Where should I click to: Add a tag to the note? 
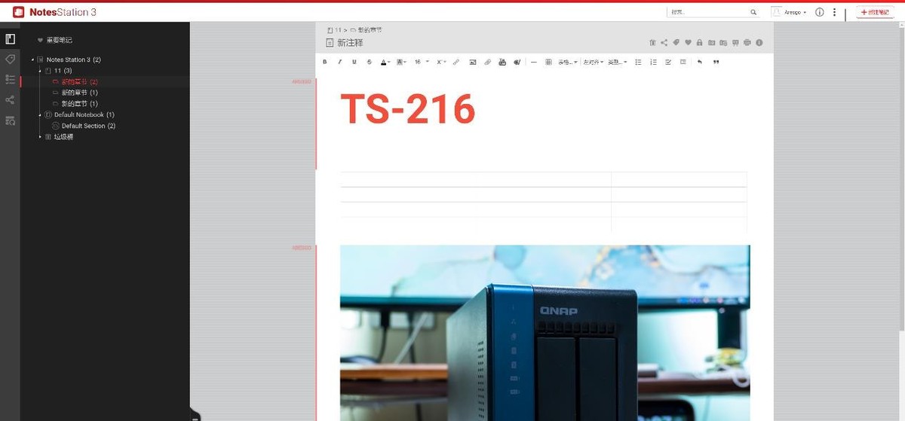676,43
